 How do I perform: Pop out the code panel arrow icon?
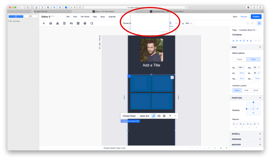(x=226, y=148)
